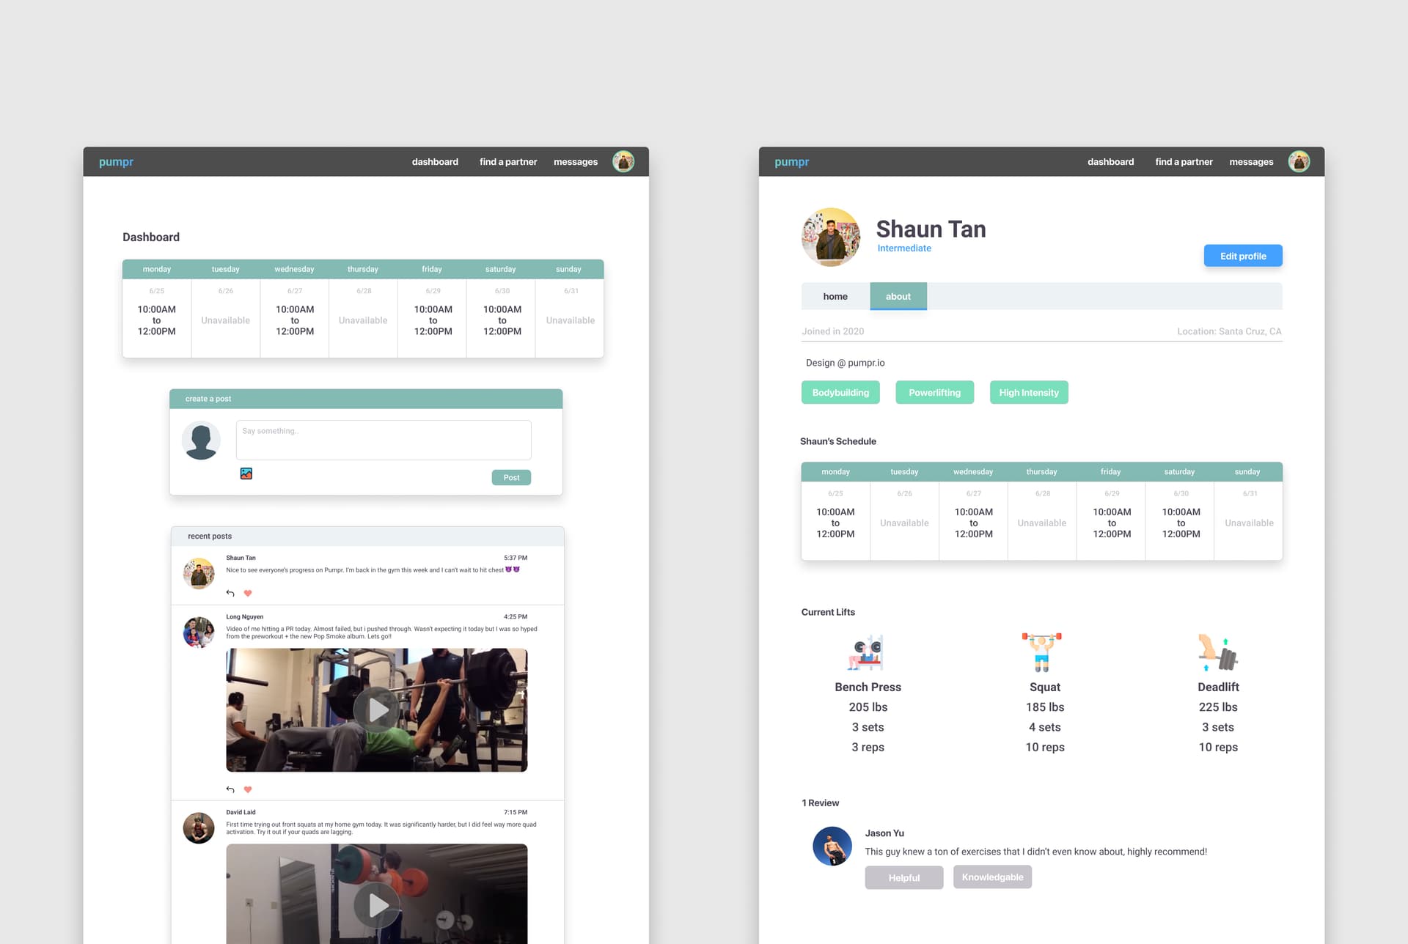Open the profile avatar in the navigation bar
The width and height of the screenshot is (1408, 944).
coord(623,161)
